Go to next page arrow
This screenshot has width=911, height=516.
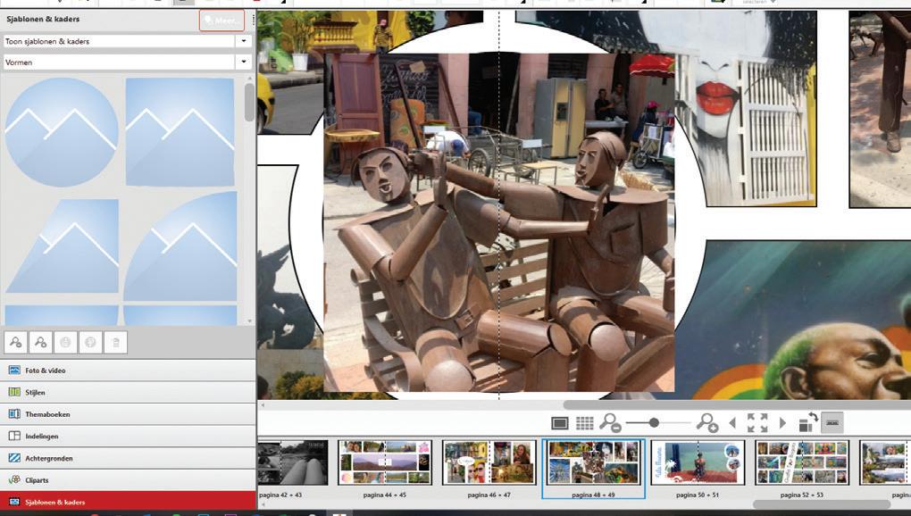[x=782, y=423]
